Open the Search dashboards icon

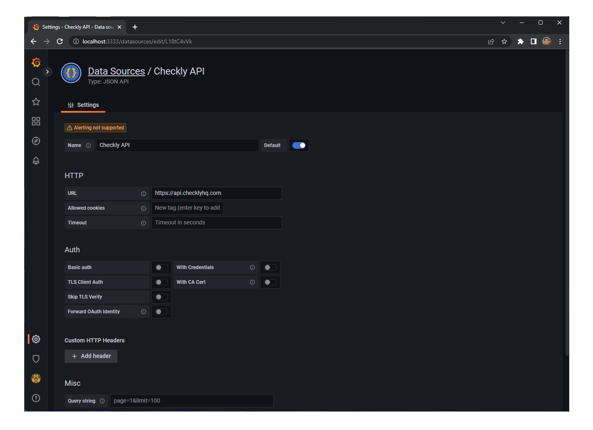pos(36,82)
